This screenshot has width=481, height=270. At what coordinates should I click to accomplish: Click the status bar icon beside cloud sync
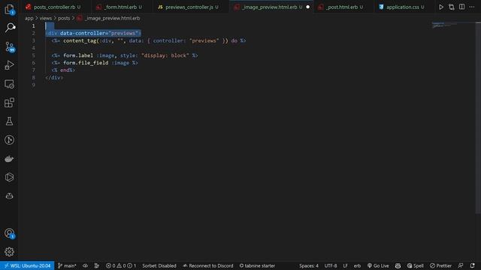[97, 265]
